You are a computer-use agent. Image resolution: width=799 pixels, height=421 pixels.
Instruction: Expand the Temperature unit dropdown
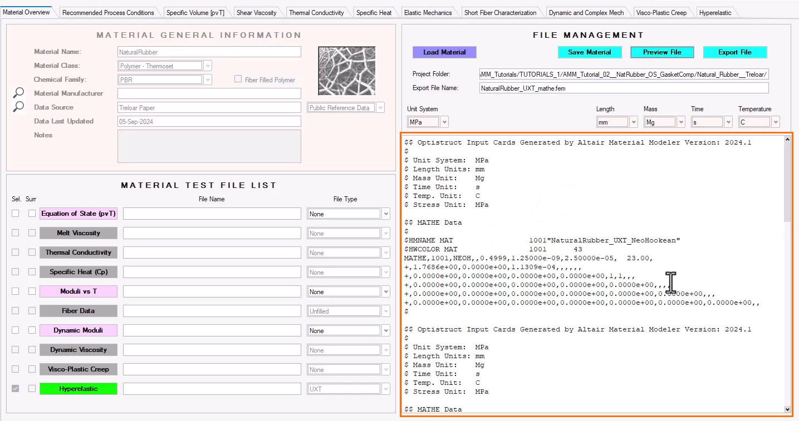[x=776, y=122]
